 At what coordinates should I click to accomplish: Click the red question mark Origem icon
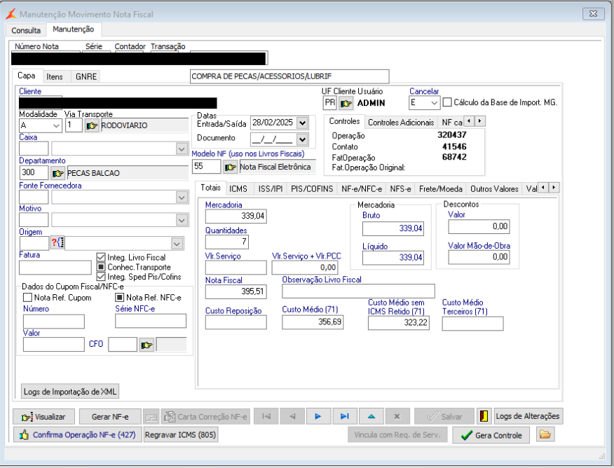click(57, 243)
